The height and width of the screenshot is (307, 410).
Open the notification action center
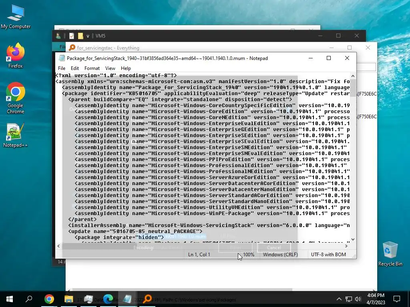click(397, 299)
